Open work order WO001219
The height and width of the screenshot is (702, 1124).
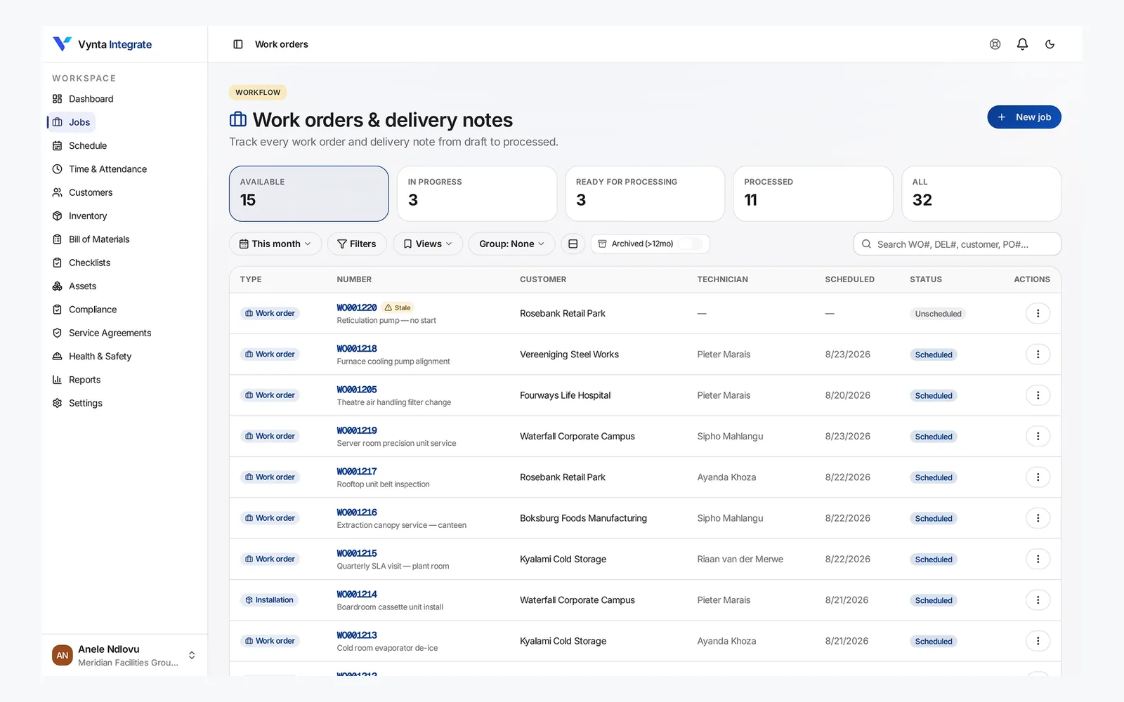pos(356,430)
